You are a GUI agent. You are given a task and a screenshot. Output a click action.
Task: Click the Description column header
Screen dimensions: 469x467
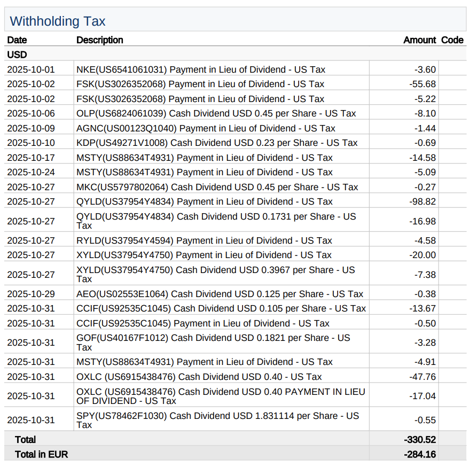point(99,40)
